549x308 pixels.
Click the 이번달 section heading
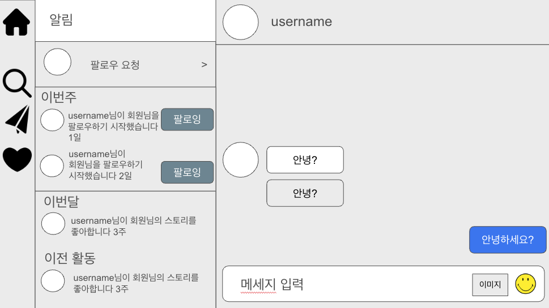[x=62, y=202]
